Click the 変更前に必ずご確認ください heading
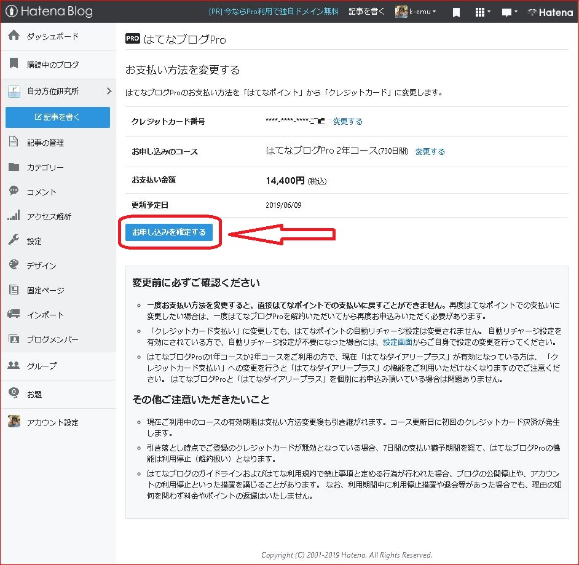The height and width of the screenshot is (565, 579). (x=196, y=283)
